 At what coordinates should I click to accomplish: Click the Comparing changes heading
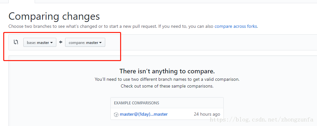coord(54,16)
